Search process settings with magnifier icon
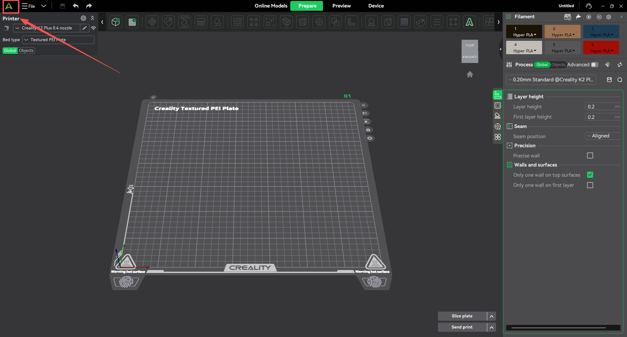627x337 pixels. coord(620,80)
